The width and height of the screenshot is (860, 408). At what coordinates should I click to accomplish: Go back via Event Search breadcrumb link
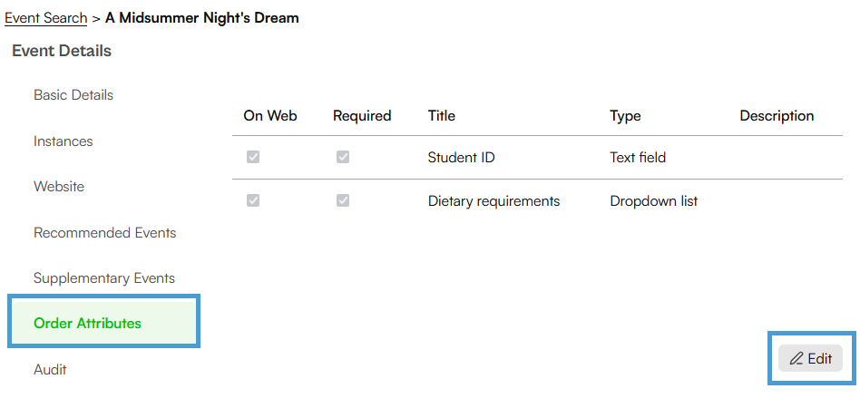46,18
